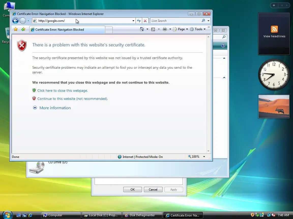Viewport: 293px width, 219px height.
Task: Select the Certificate Error: Navigation Blocked tab
Action: (67, 30)
